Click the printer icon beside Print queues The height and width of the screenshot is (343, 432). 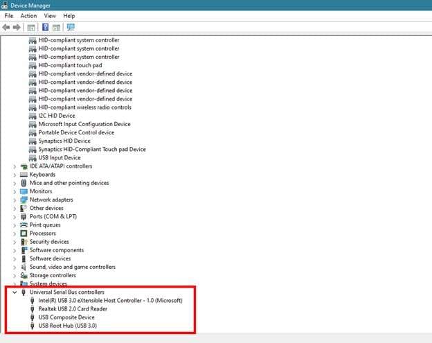pyautogui.click(x=24, y=225)
